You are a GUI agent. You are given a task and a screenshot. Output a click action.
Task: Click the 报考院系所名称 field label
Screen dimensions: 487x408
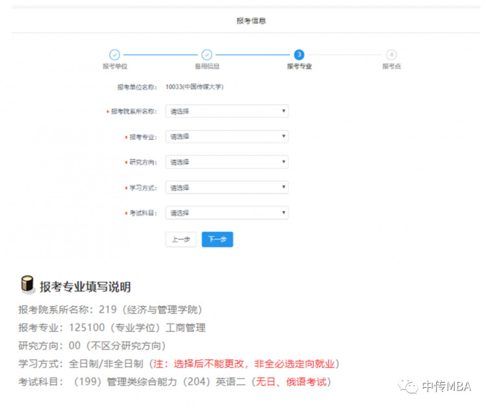(x=134, y=112)
